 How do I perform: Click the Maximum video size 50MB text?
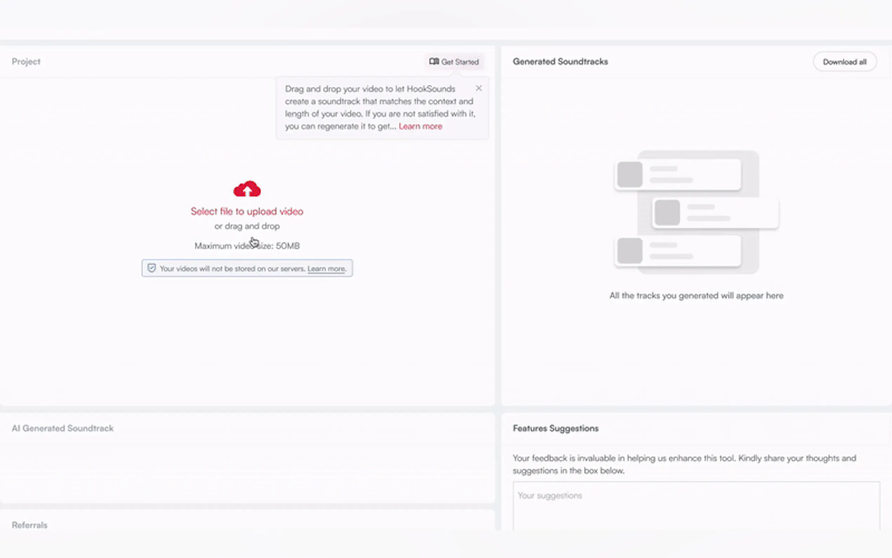pos(247,246)
